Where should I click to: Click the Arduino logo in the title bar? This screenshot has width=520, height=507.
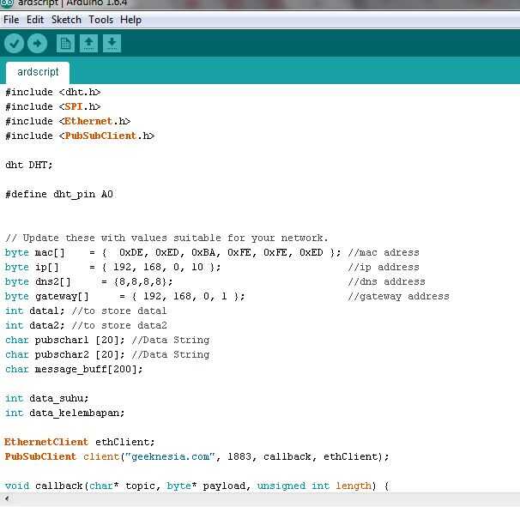pyautogui.click(x=7, y=3)
